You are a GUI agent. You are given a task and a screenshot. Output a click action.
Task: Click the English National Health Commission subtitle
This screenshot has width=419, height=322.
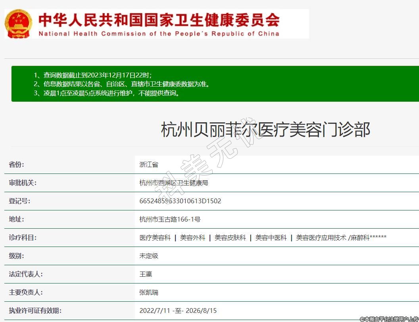[x=159, y=34]
